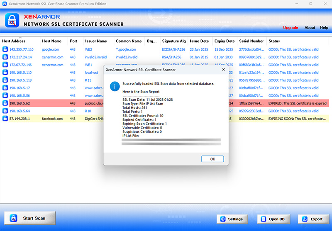Click lock icon for 190.168.5.17 row
The width and height of the screenshot is (332, 231).
[x=5, y=88]
